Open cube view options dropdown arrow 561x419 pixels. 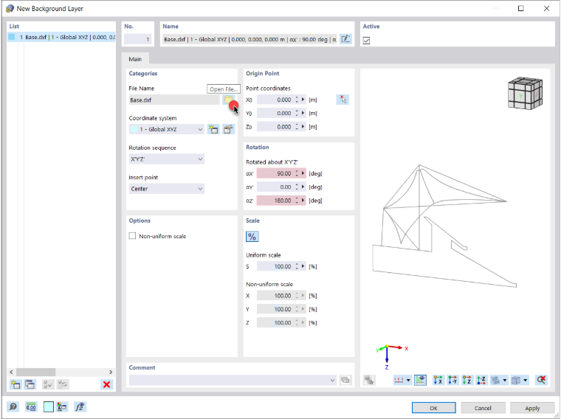(526, 380)
